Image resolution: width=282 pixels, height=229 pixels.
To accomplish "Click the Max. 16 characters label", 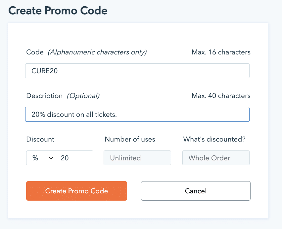I will point(221,52).
